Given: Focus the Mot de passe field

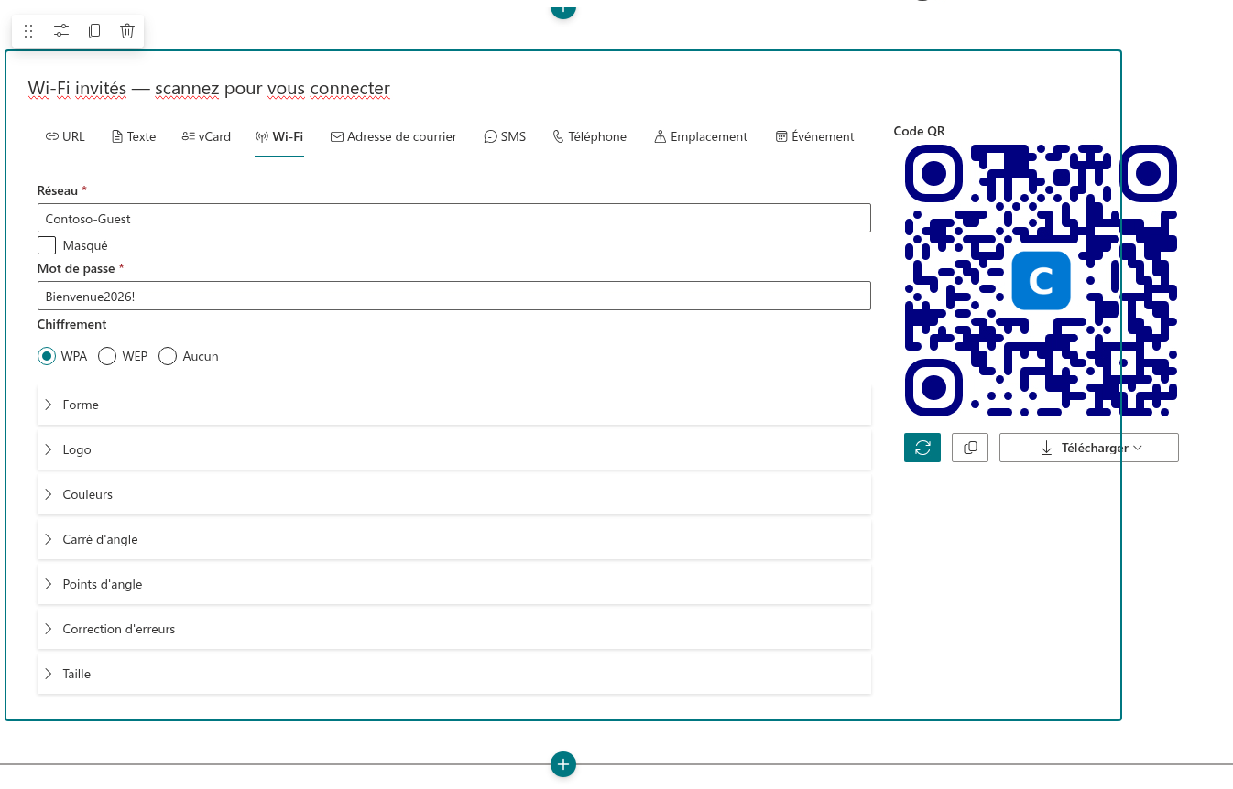Looking at the screenshot, I should (454, 296).
